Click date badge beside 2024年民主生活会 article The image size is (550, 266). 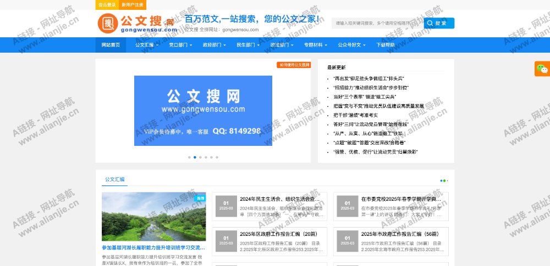point(226,206)
